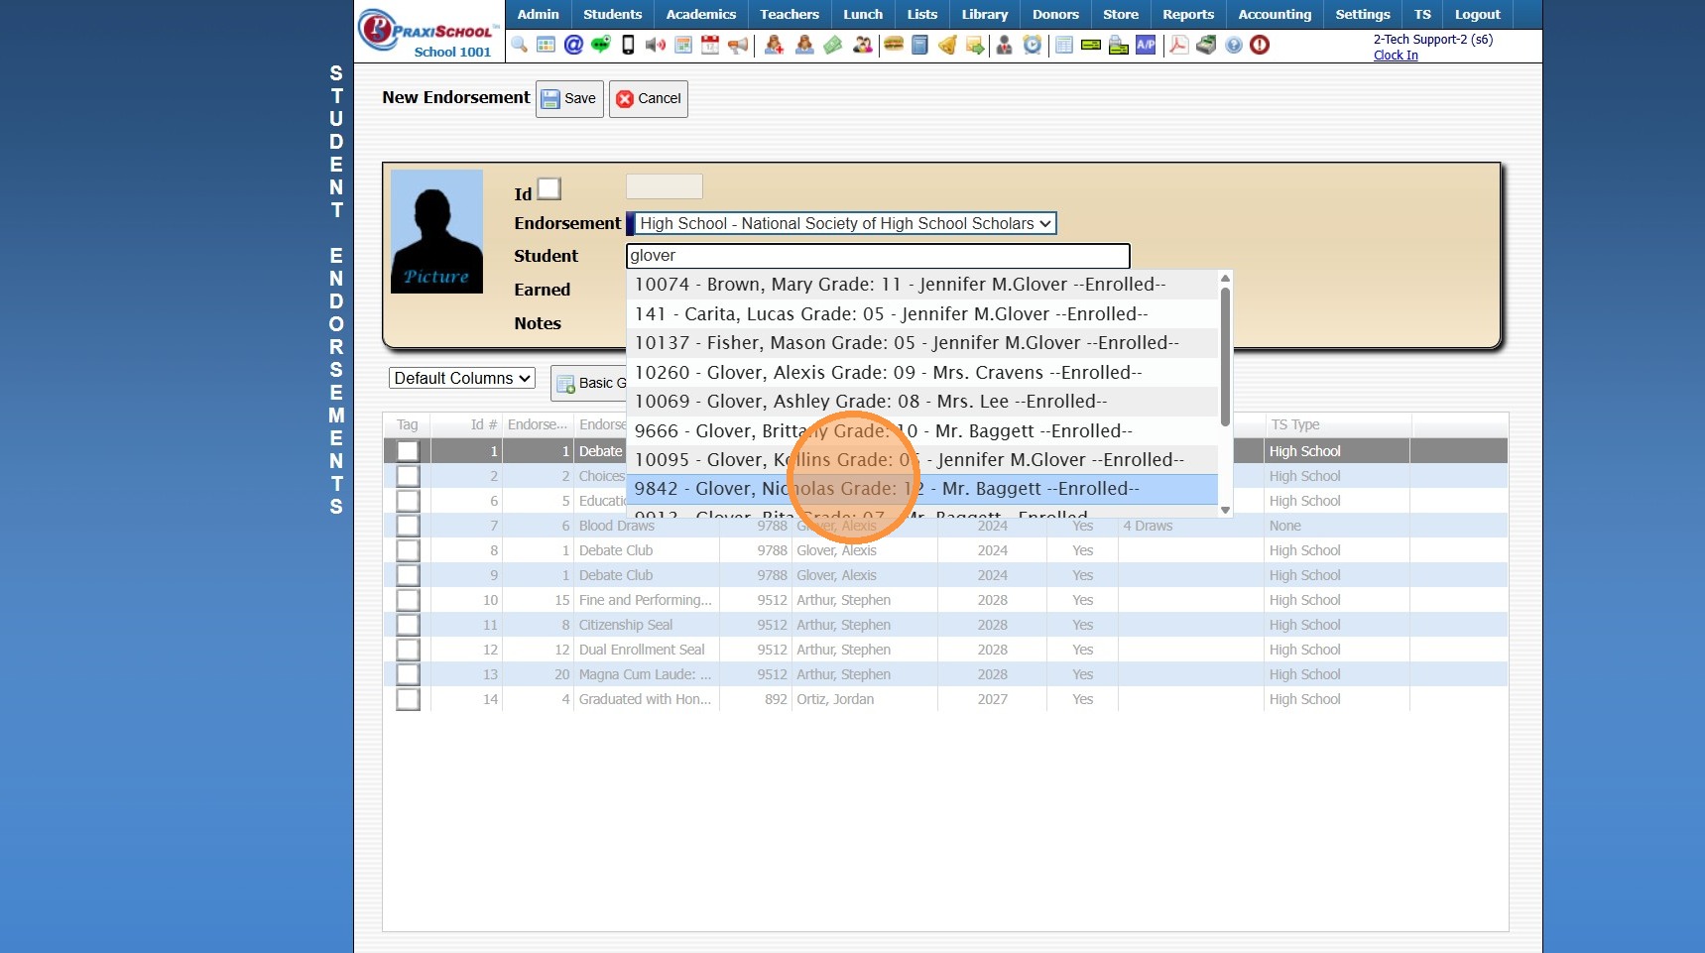Open the Default Columns dropdown
This screenshot has height=953, width=1705.
click(x=462, y=378)
